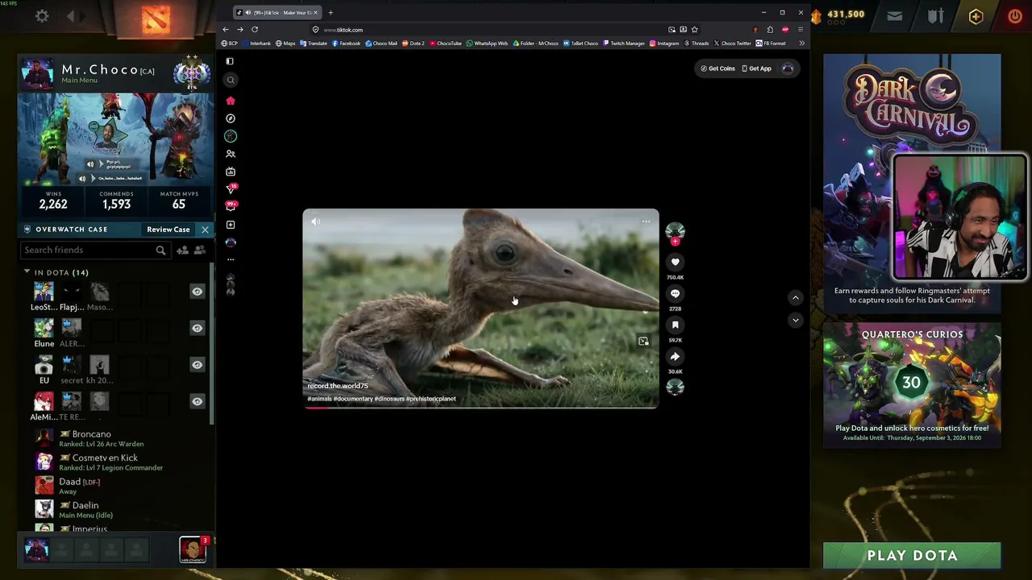
Task: Open creator link record.the.world75
Action: (337, 386)
